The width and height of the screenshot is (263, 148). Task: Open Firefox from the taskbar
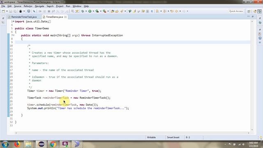[17, 144]
